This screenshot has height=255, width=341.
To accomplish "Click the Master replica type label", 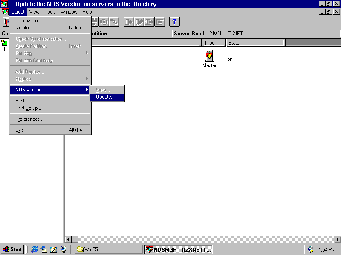I will (209, 65).
